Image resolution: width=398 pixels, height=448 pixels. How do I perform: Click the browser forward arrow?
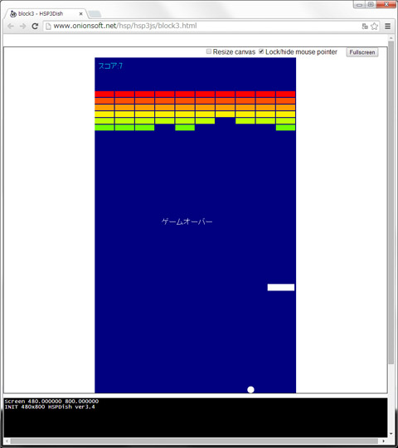[23, 27]
